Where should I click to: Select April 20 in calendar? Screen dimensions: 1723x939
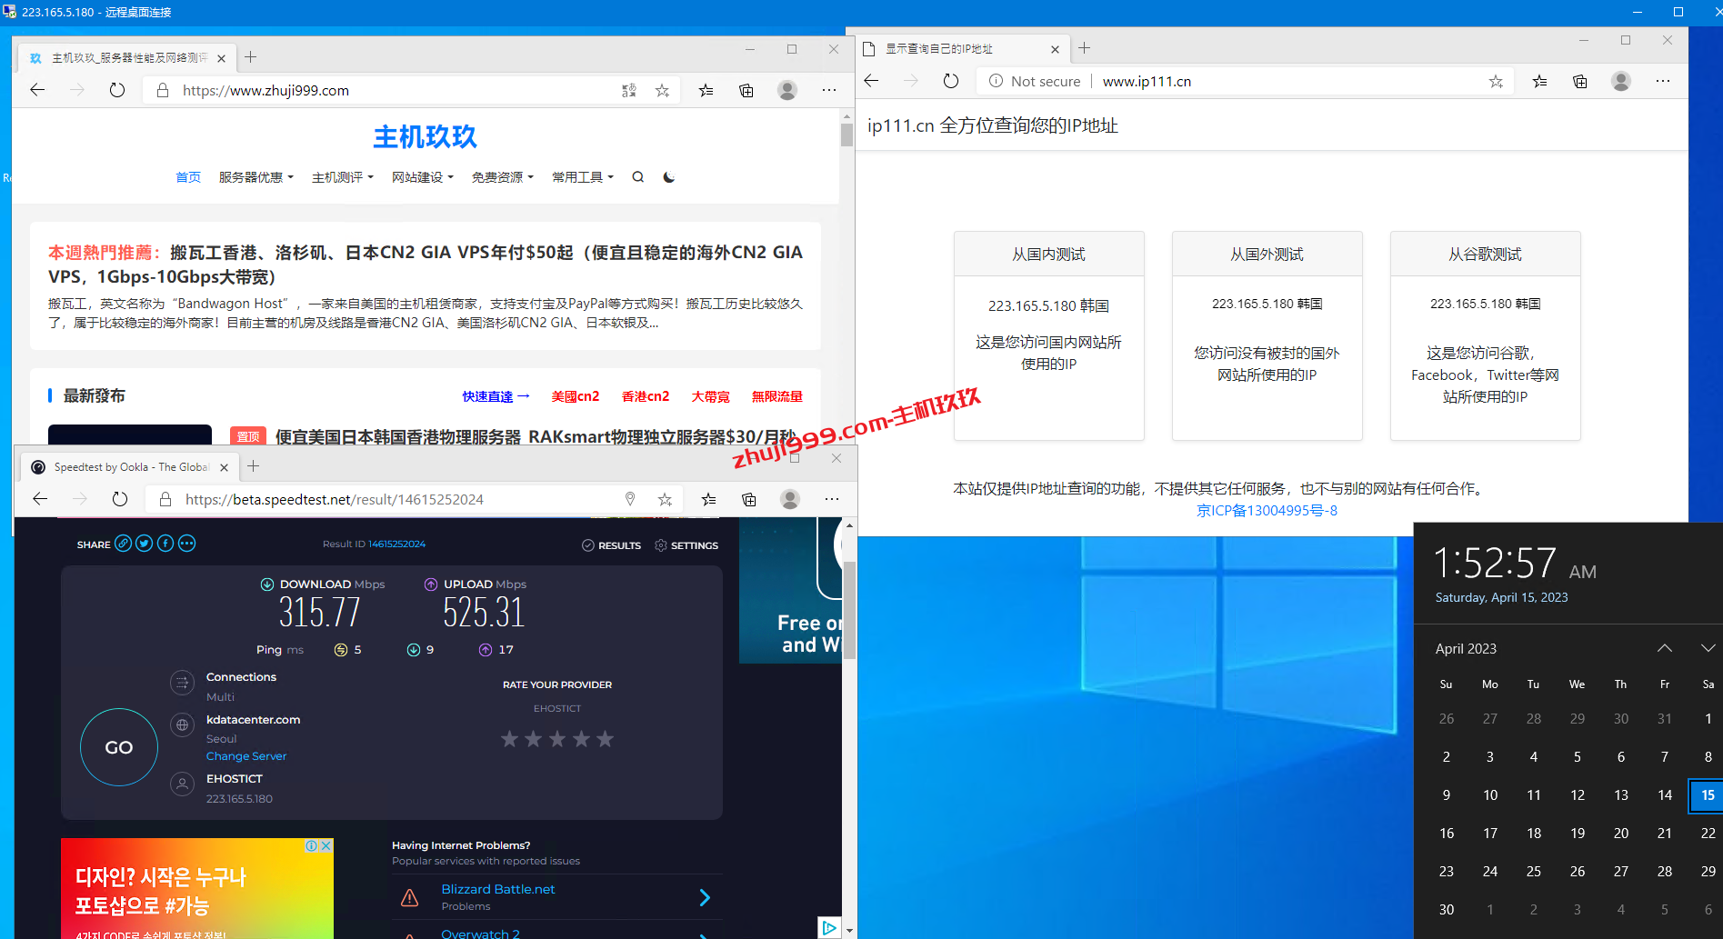tap(1621, 833)
